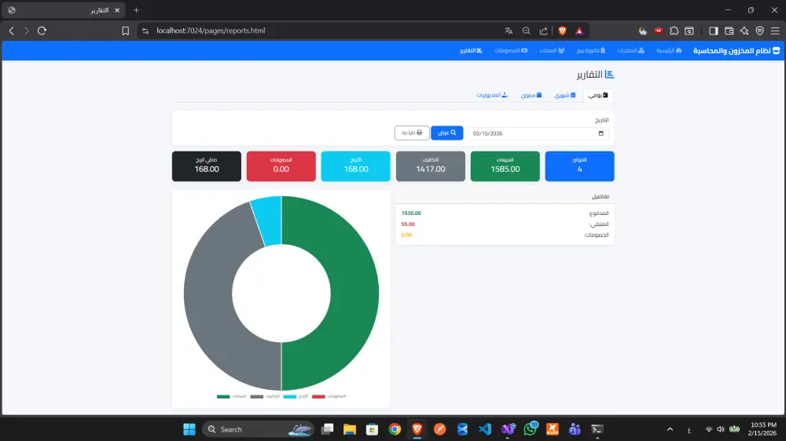
Task: Open the extensions puzzle icon
Action: (674, 31)
